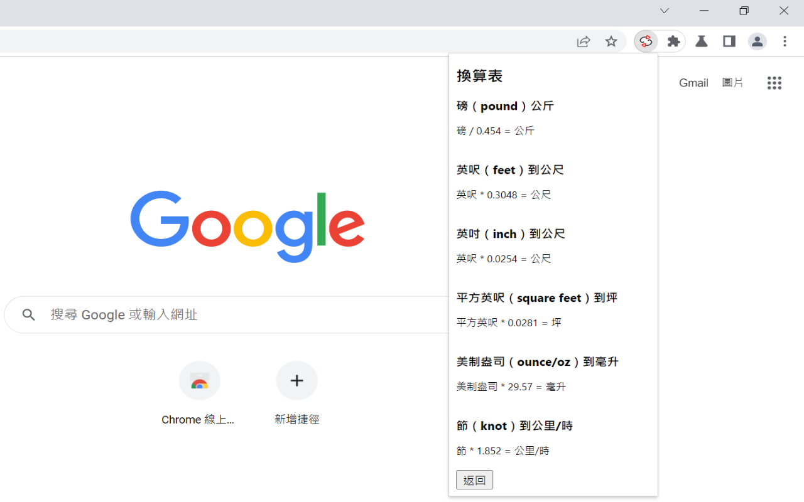
Task: Select heading 節（knot）到公里/時
Action: coord(514,426)
